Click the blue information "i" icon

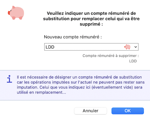point(9,79)
